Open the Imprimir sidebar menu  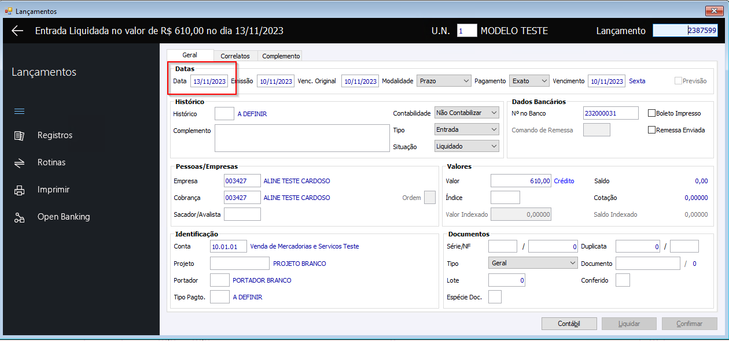tap(54, 190)
